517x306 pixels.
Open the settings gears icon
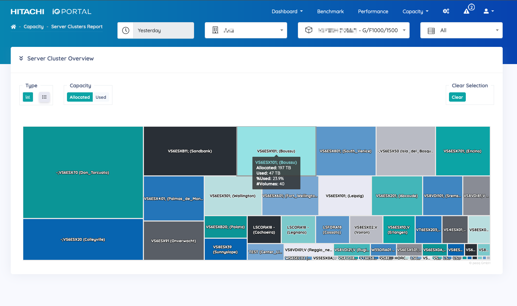[446, 11]
